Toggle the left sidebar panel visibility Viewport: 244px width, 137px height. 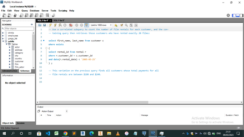(234, 15)
